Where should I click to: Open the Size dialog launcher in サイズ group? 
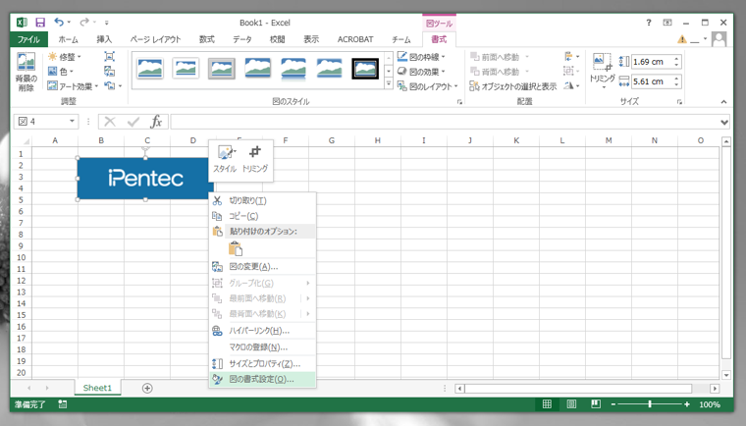pyautogui.click(x=680, y=102)
